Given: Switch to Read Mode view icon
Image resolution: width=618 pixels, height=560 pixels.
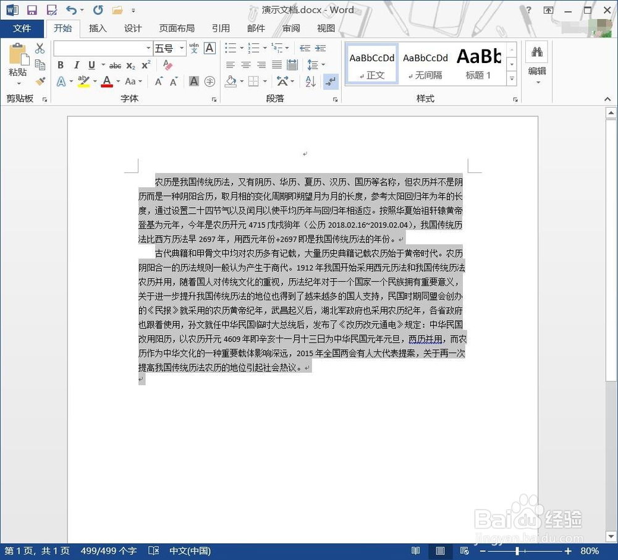Looking at the screenshot, I should [x=415, y=551].
